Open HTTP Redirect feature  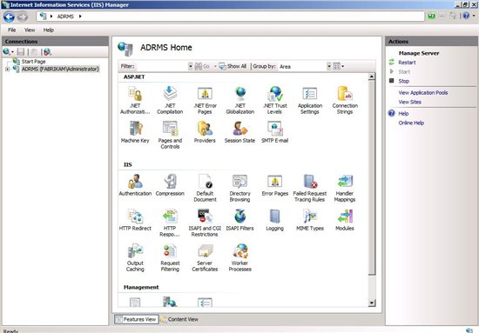pos(135,220)
